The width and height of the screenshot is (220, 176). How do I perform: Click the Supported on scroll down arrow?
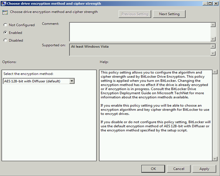[213, 53]
